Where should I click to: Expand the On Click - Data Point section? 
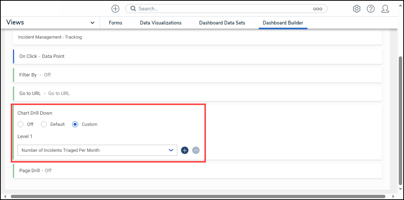click(198, 56)
